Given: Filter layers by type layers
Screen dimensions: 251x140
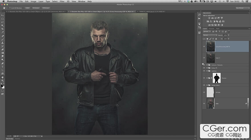Looking at the screenshot, I should 219,32.
